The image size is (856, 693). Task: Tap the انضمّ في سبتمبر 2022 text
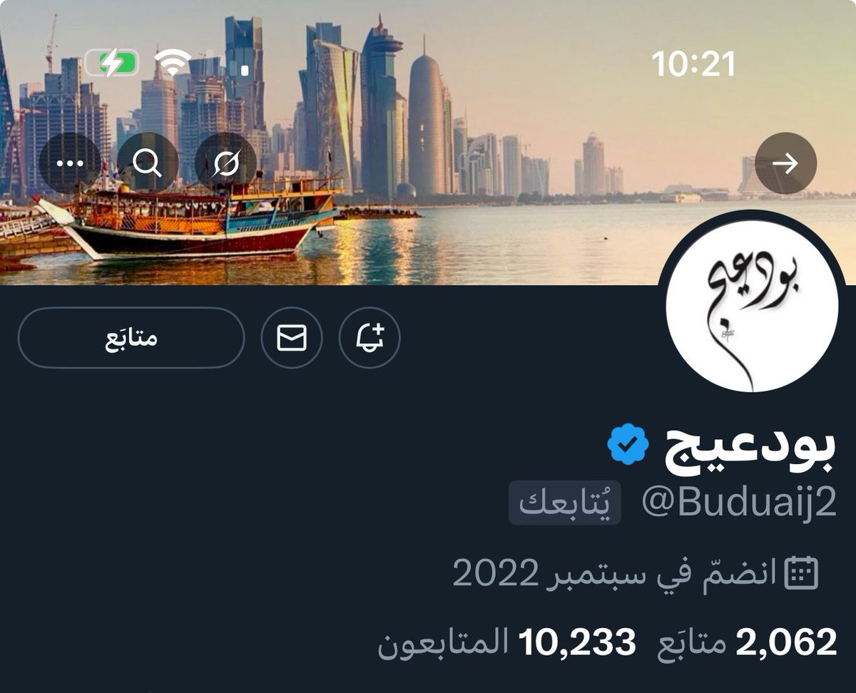[x=614, y=573]
